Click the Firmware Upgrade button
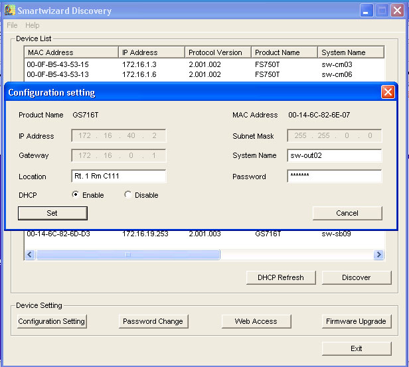This screenshot has height=367, width=409. click(x=357, y=321)
